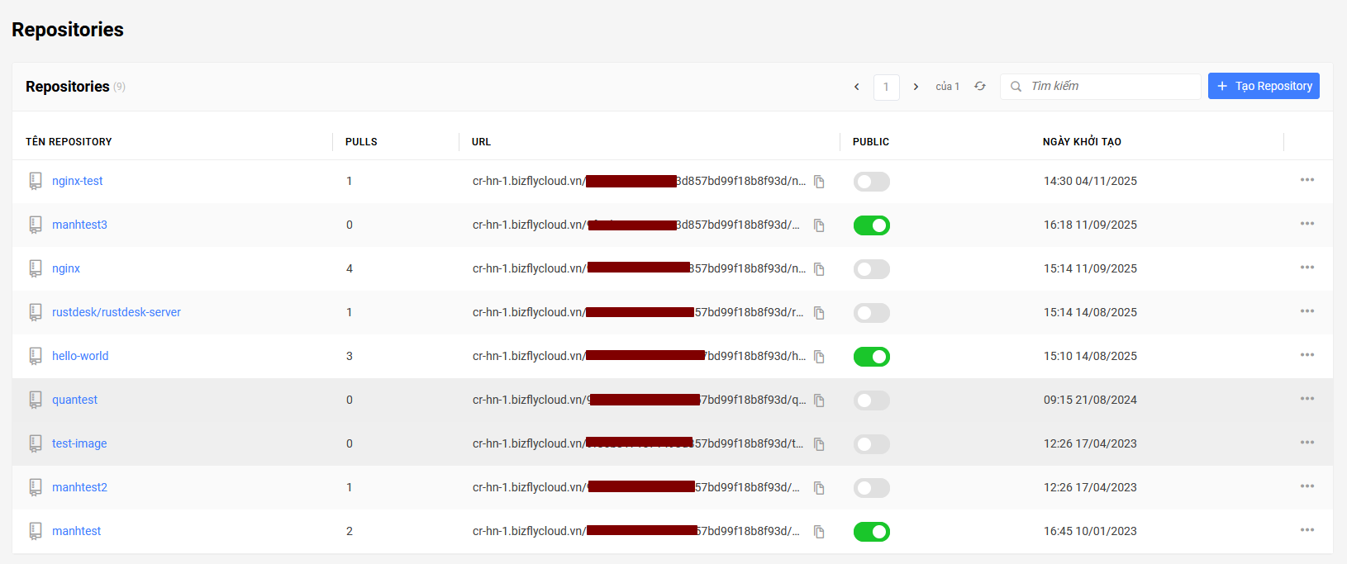Screen dimensions: 1347x564
Task: Enable public access for nginx-test
Action: coord(871,182)
